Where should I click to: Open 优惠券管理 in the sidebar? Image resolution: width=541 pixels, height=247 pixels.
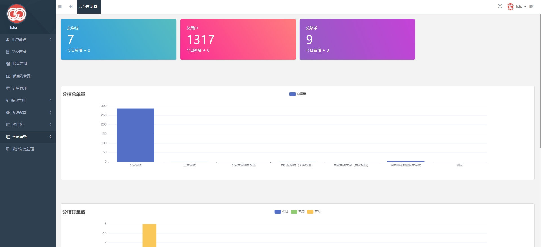coord(21,76)
